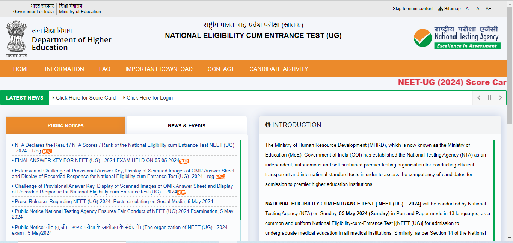Click NATIONAL ELIGIBILITY CUM ENTRANCE TEST (UG) heading
This screenshot has width=513, height=243.
tap(253, 36)
